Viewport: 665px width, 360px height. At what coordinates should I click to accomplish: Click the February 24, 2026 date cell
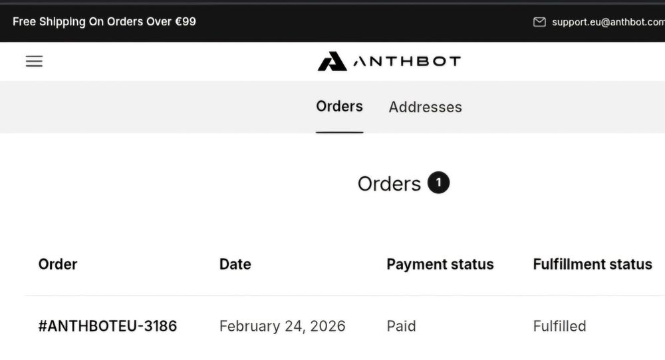(282, 326)
